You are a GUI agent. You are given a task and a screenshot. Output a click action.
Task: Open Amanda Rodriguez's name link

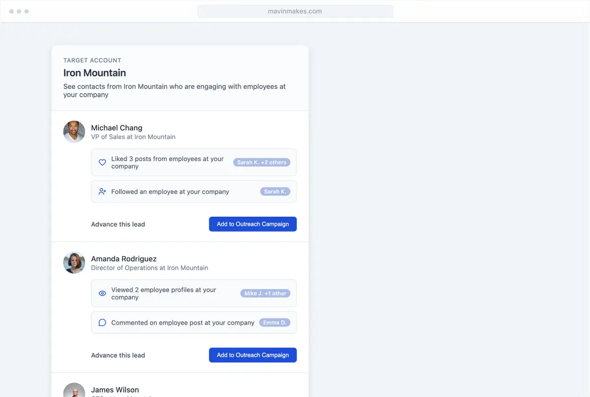[x=124, y=259]
